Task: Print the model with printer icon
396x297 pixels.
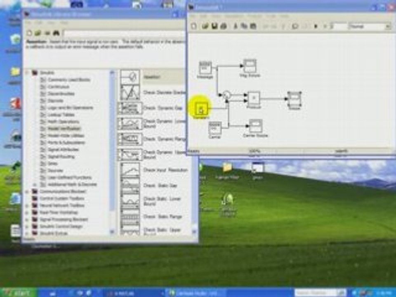Action: coord(224,26)
